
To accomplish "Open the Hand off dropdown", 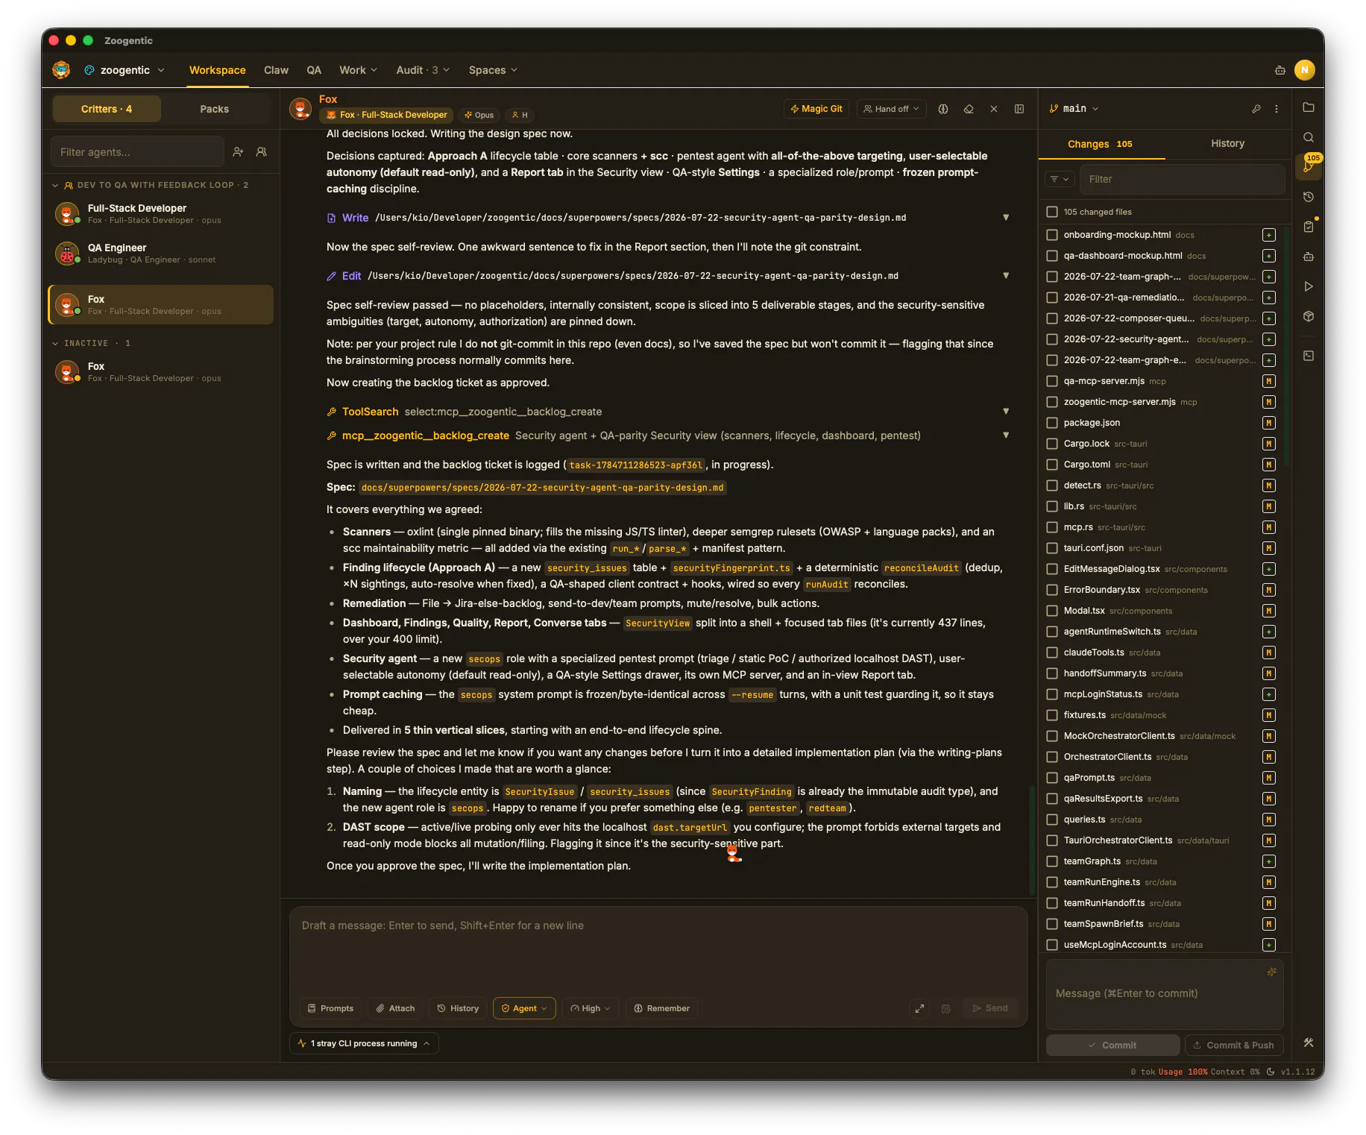I will tap(891, 109).
